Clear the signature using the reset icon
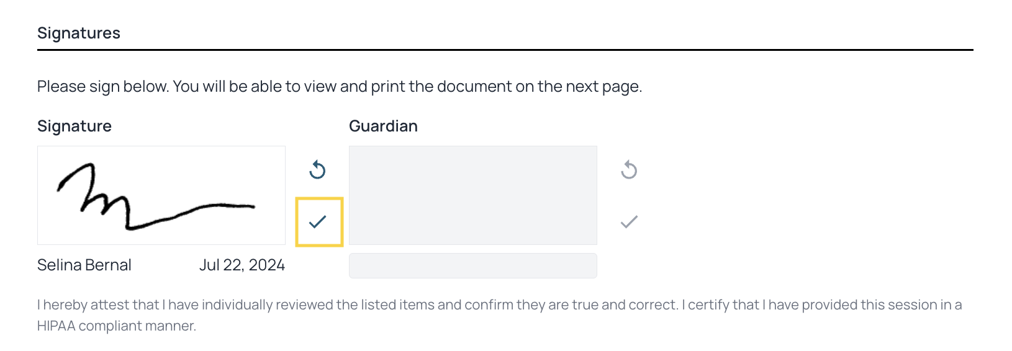1012x351 pixels. (317, 169)
